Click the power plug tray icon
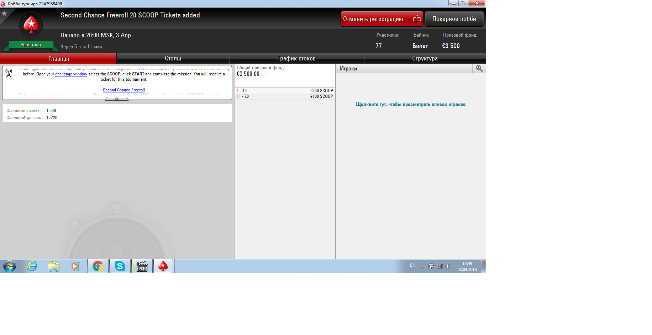The image size is (652, 335). point(431,266)
